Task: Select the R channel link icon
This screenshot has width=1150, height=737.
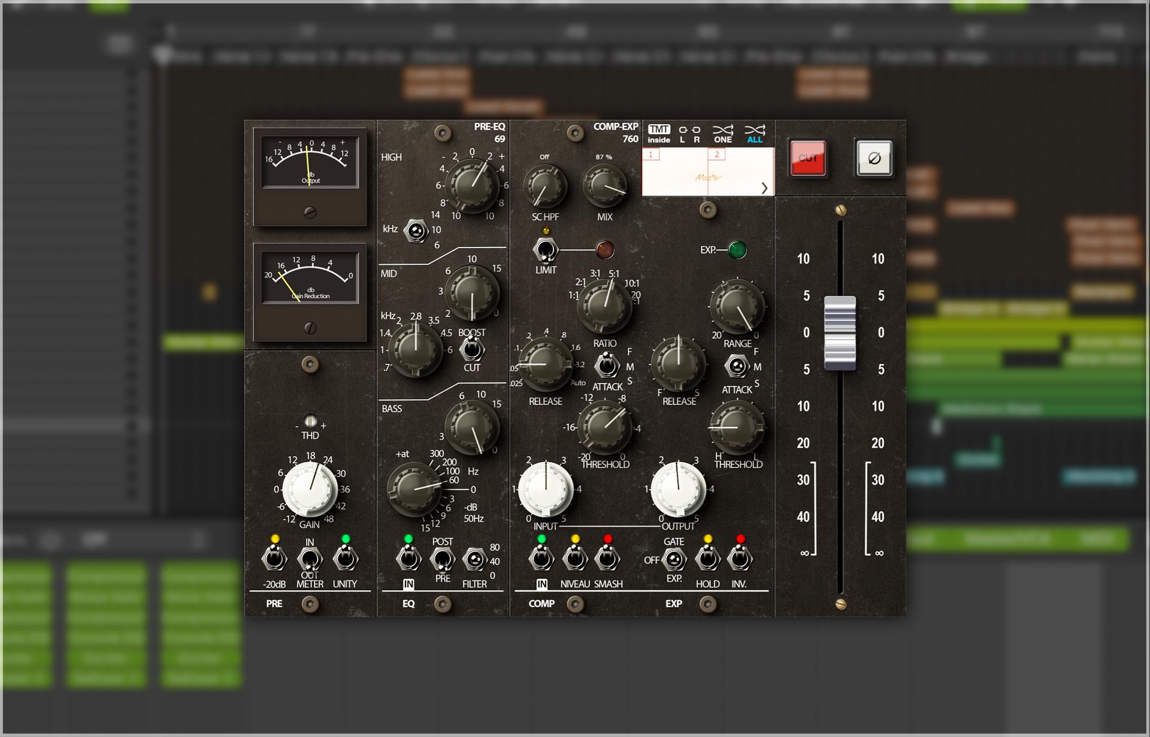Action: (x=696, y=134)
